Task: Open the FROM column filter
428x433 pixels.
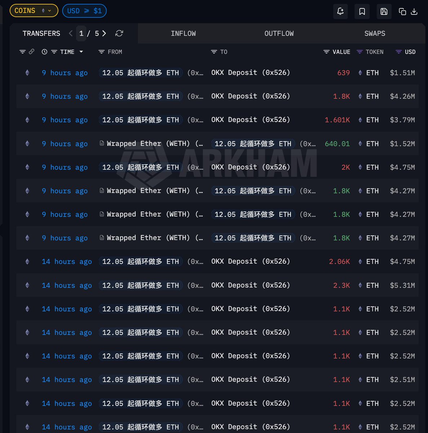Action: point(102,52)
